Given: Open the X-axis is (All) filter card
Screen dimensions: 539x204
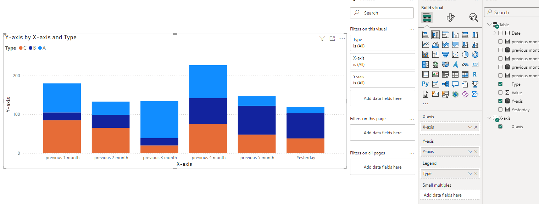Looking at the screenshot, I should (x=383, y=61).
